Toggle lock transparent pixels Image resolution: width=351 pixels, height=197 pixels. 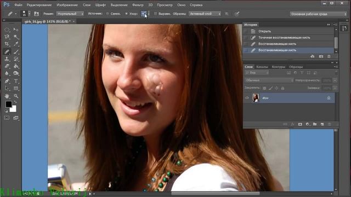pos(264,88)
